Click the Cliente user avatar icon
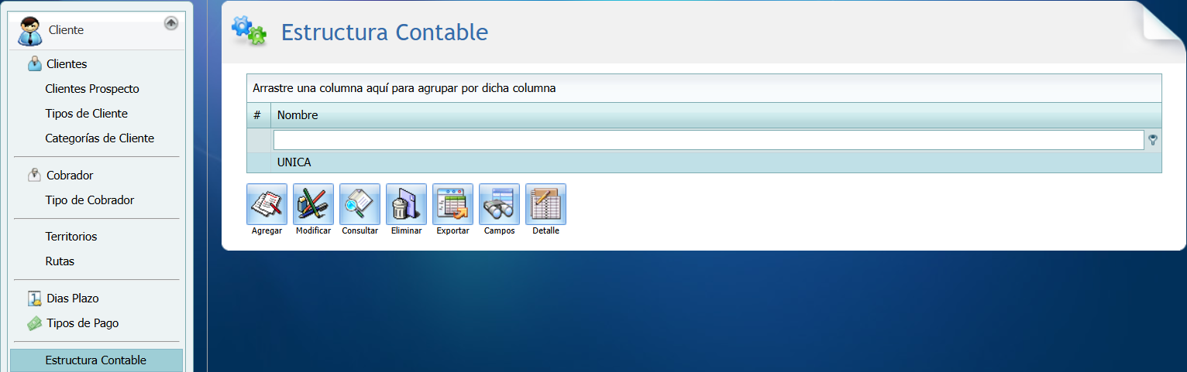 (x=29, y=31)
